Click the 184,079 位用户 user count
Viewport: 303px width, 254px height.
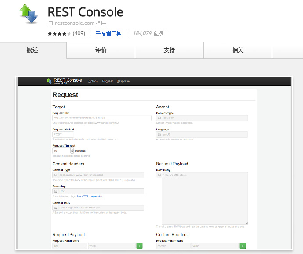point(151,33)
